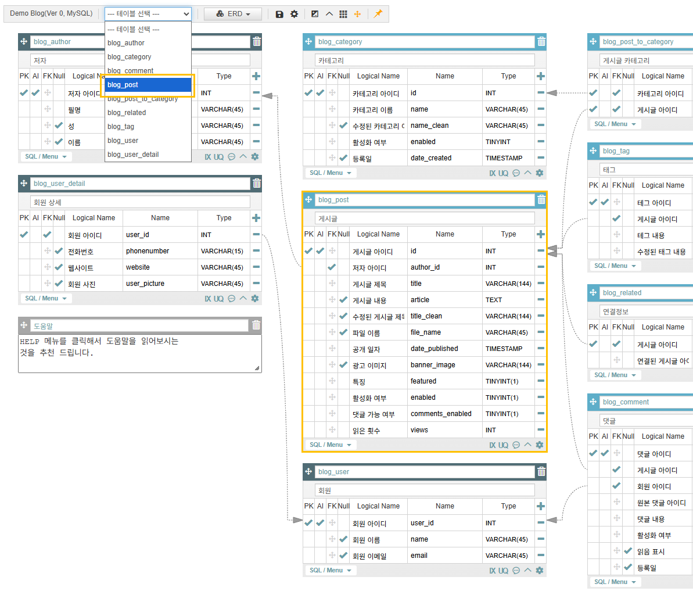The height and width of the screenshot is (591, 693).
Task: Click the save icon in the toolbar
Action: [279, 14]
